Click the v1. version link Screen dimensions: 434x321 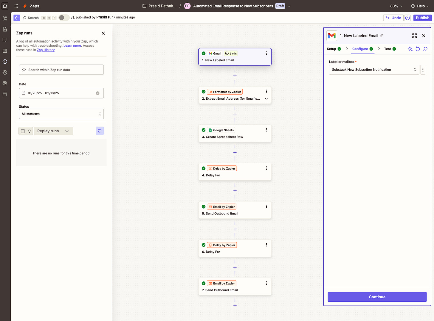point(72,17)
